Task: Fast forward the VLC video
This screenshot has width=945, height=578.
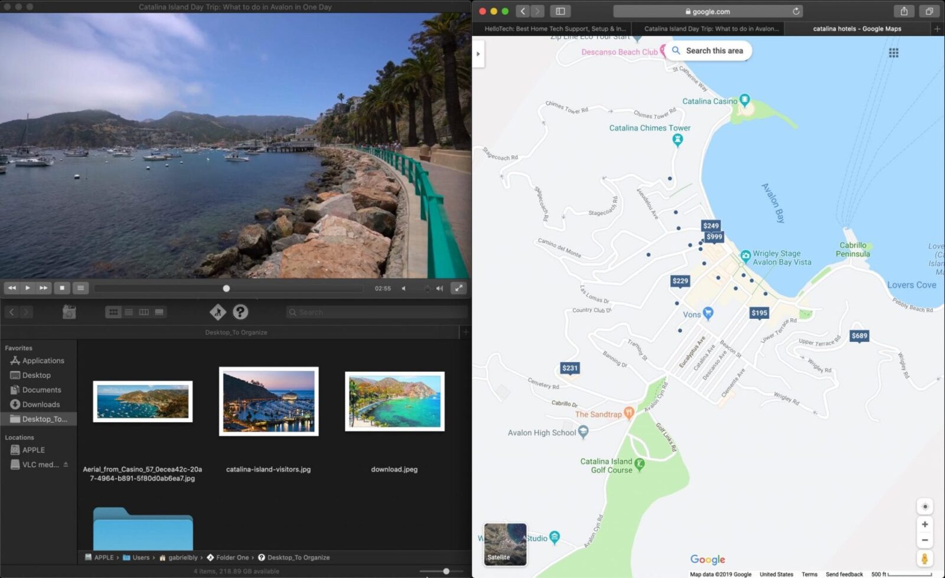Action: pyautogui.click(x=44, y=288)
